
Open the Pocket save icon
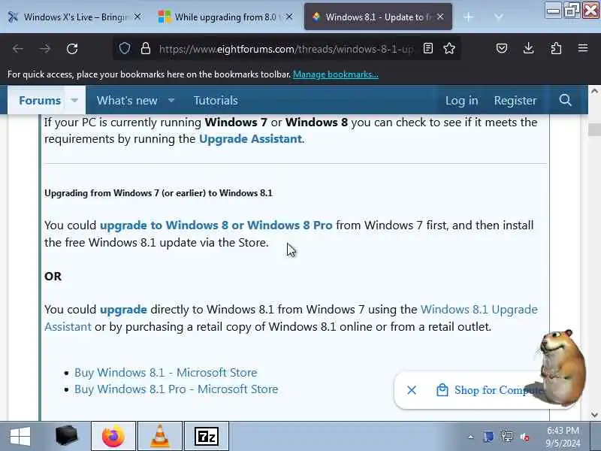point(502,48)
